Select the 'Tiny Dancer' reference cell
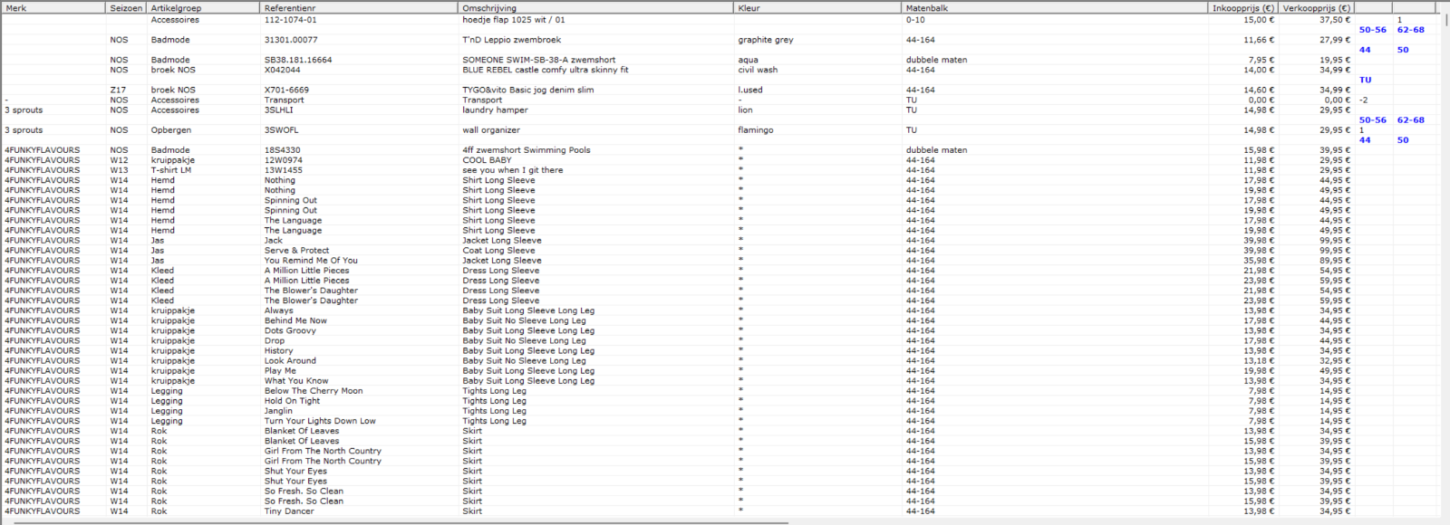Viewport: 1450px width, 525px height. pos(289,511)
